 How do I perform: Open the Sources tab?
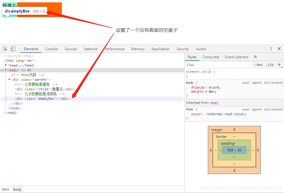point(71,49)
